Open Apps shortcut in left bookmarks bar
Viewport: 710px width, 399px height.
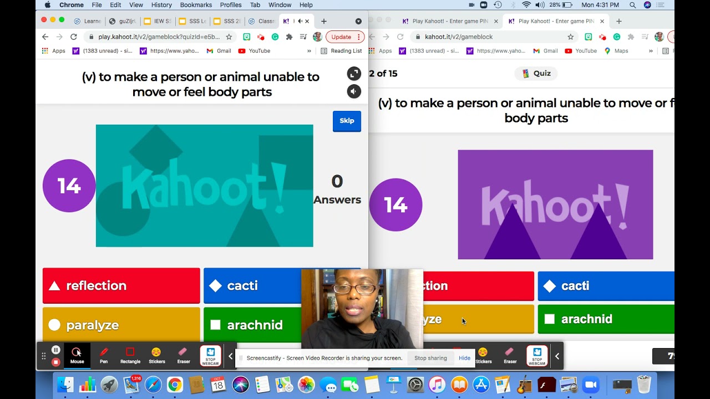54,51
